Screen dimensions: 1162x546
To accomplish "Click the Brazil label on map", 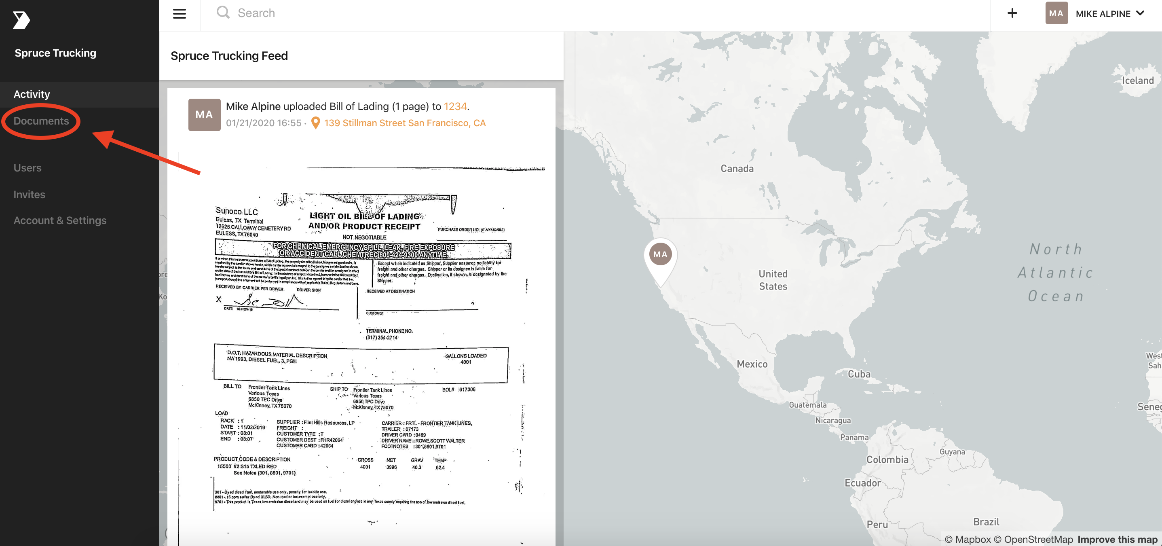I will click(986, 522).
